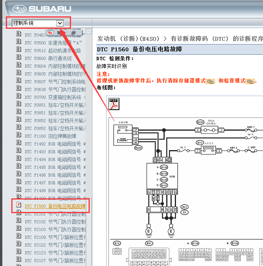Image resolution: width=263 pixels, height=266 pixels.
Task: Click document icon beside DTC P0463
Action: (x=19, y=33)
